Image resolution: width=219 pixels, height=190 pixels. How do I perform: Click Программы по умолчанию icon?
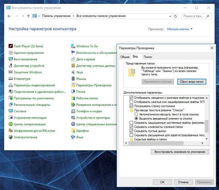[x=11, y=98]
